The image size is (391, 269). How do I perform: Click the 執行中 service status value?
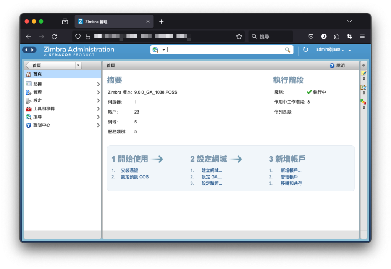320,92
